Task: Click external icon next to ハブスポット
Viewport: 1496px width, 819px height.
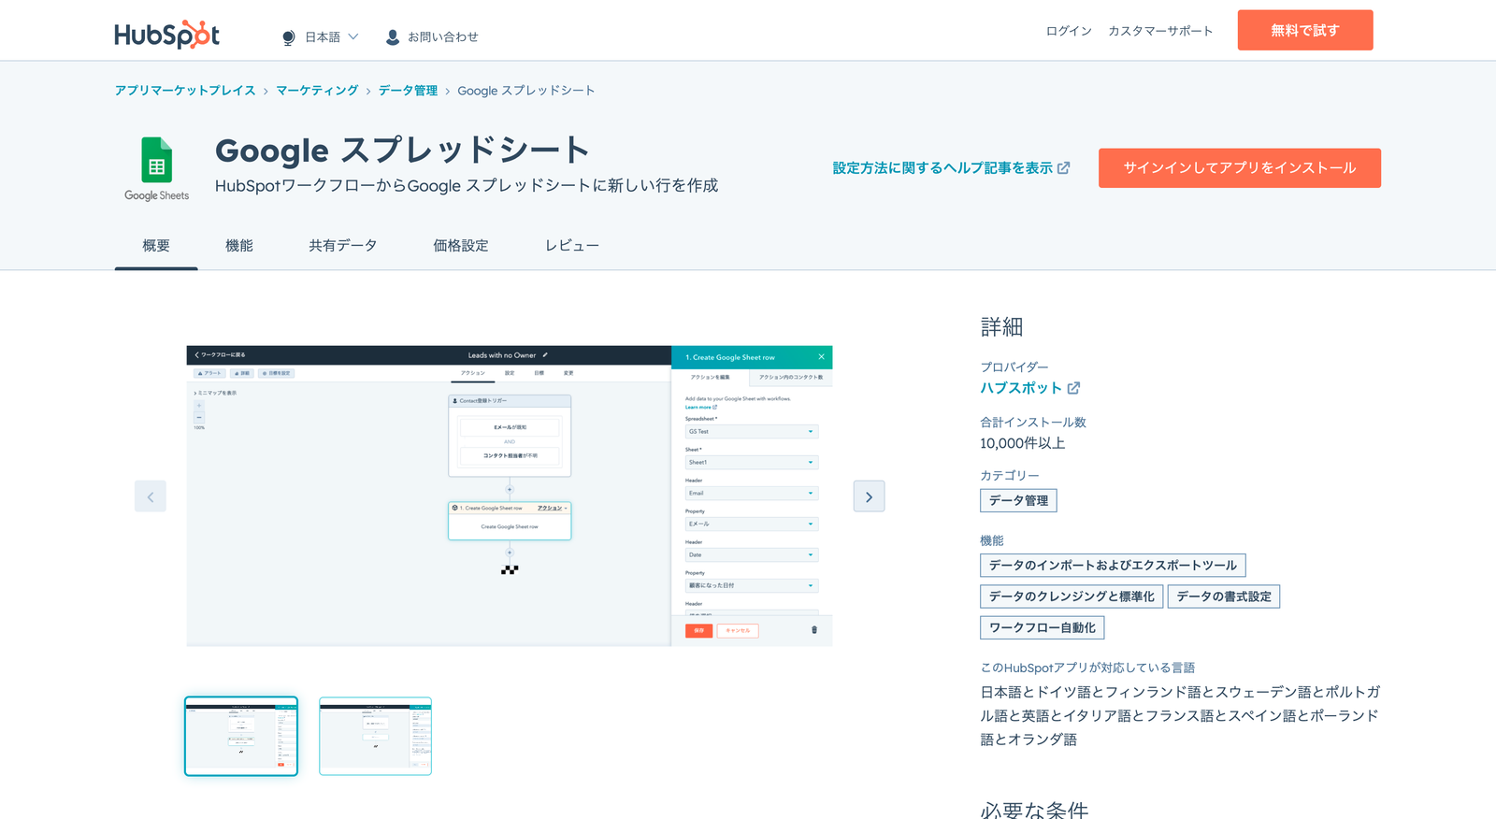Action: pyautogui.click(x=1073, y=388)
